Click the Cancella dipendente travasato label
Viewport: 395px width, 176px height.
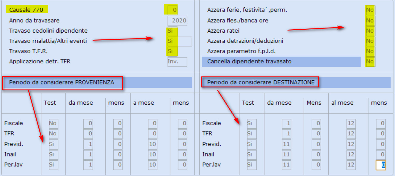coord(249,62)
